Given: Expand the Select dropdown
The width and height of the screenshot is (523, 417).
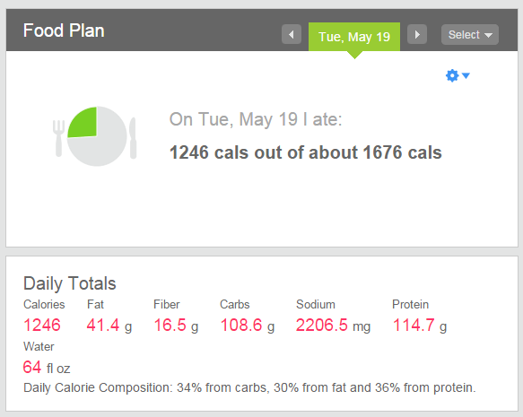Looking at the screenshot, I should pos(470,34).
